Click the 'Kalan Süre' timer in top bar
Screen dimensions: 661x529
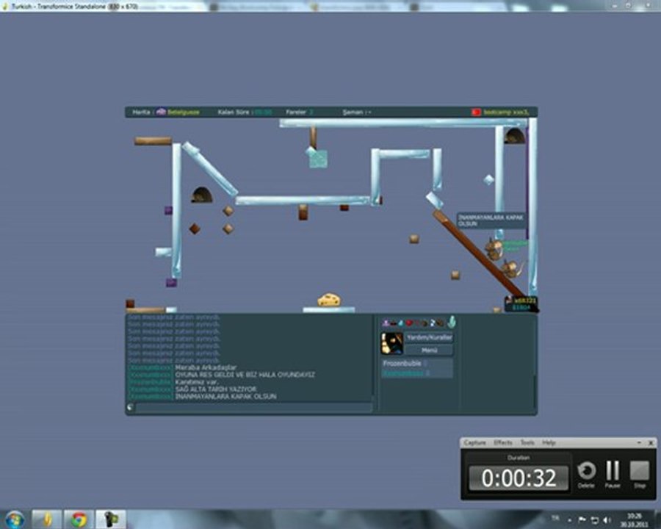[245, 112]
